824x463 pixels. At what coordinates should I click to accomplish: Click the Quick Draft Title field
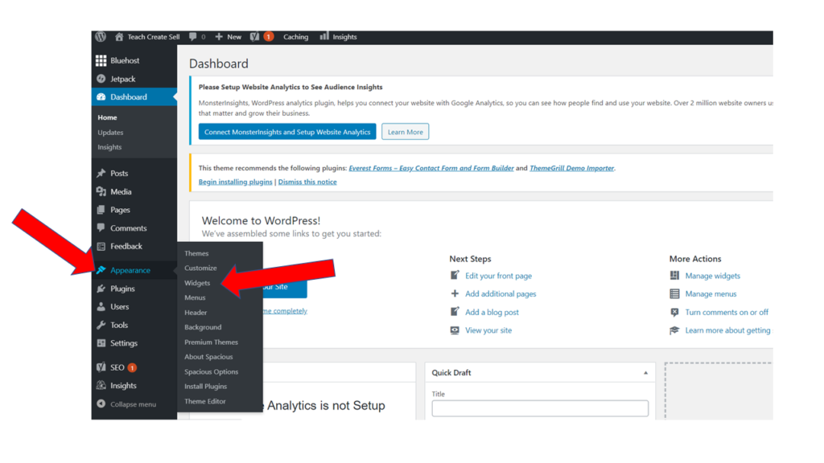[x=540, y=408]
